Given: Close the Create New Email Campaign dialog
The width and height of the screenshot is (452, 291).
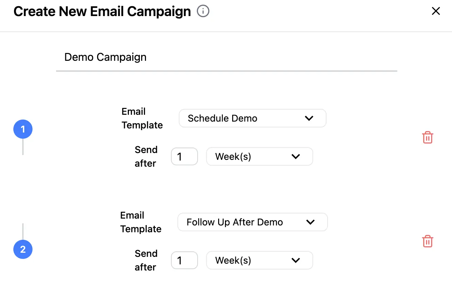Looking at the screenshot, I should coord(436,11).
